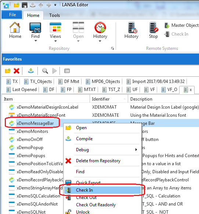Viewport: 199px width, 214px height.
Task: Click the Repository History clock icon
Action: 100,28
